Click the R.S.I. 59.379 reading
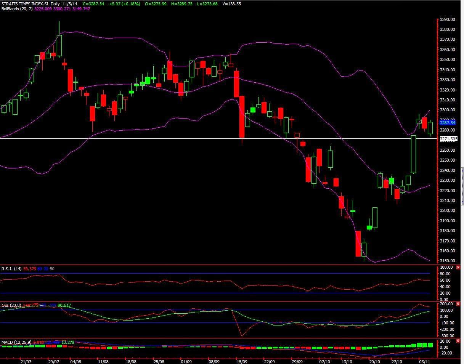The image size is (464, 364). [30, 269]
